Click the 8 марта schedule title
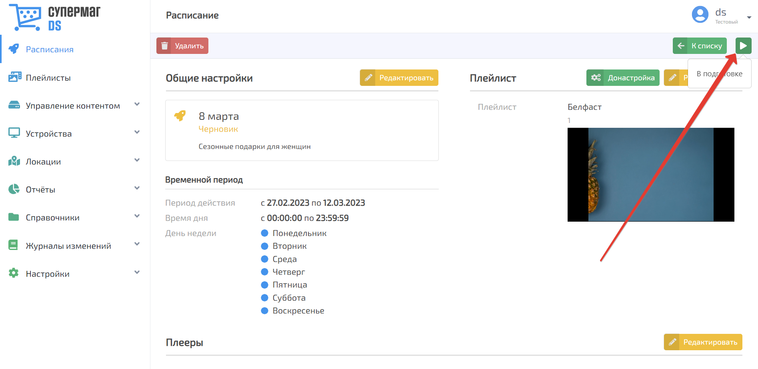Viewport: 758px width, 369px height. (219, 116)
